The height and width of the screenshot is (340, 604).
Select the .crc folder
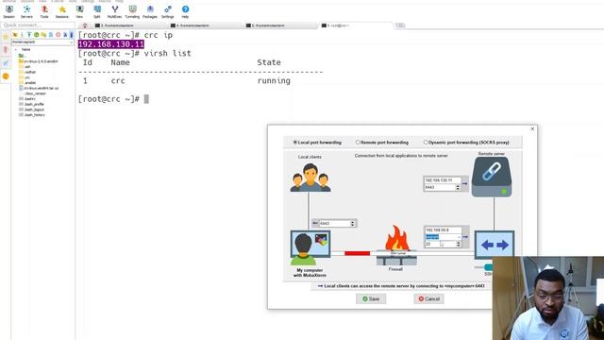pos(25,77)
